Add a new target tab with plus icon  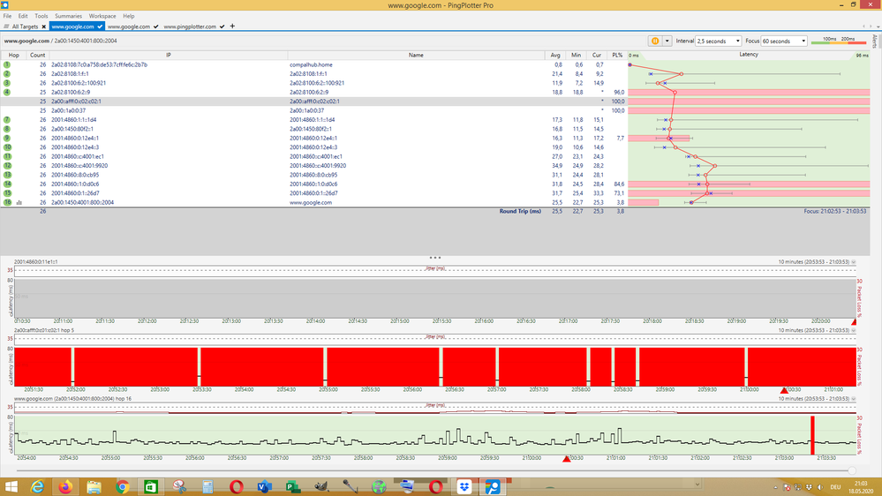point(232,26)
